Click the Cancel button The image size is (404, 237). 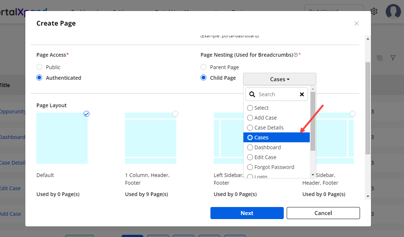point(323,213)
